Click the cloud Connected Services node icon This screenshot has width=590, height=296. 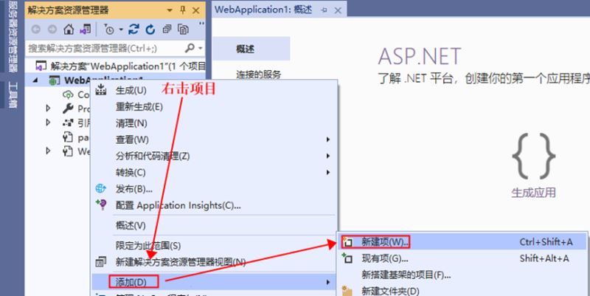click(68, 94)
